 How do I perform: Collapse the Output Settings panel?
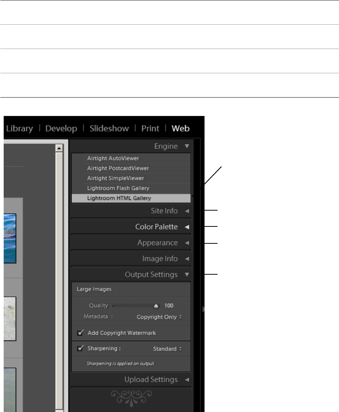pyautogui.click(x=187, y=275)
